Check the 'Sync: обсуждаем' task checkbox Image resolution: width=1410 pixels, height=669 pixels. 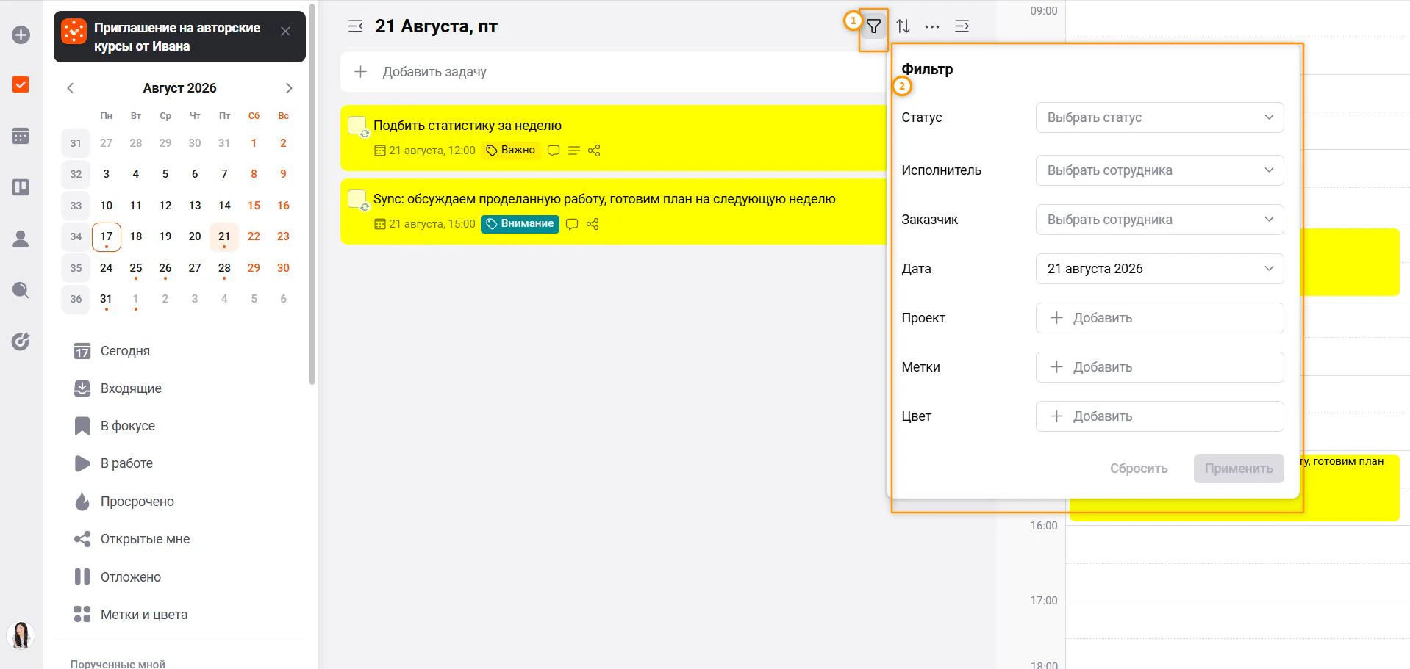point(357,199)
